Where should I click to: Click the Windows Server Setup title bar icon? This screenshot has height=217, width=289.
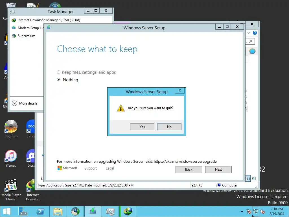click(49, 27)
